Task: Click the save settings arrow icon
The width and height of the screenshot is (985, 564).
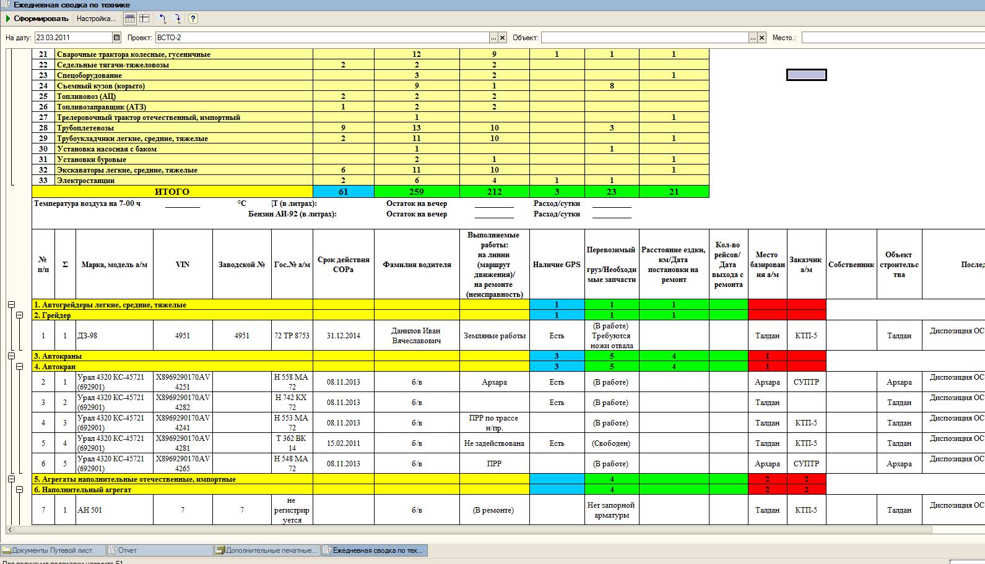Action: click(x=177, y=19)
